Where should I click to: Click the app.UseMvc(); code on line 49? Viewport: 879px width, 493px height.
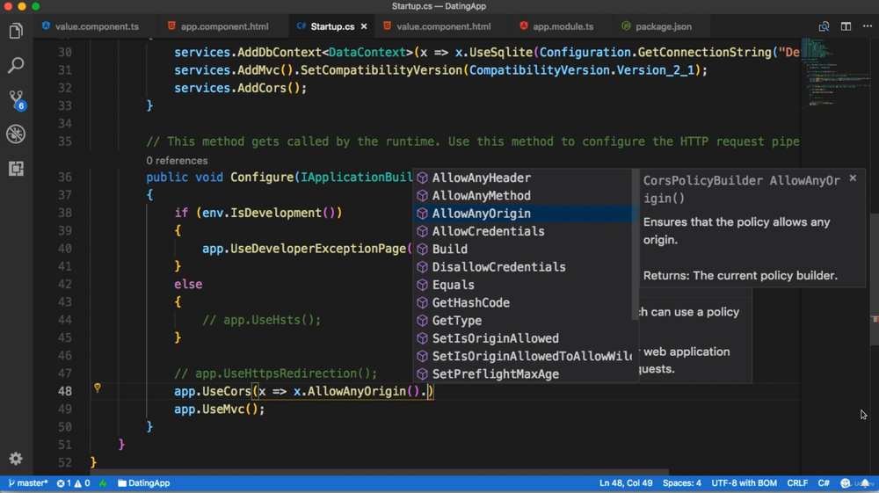(219, 409)
